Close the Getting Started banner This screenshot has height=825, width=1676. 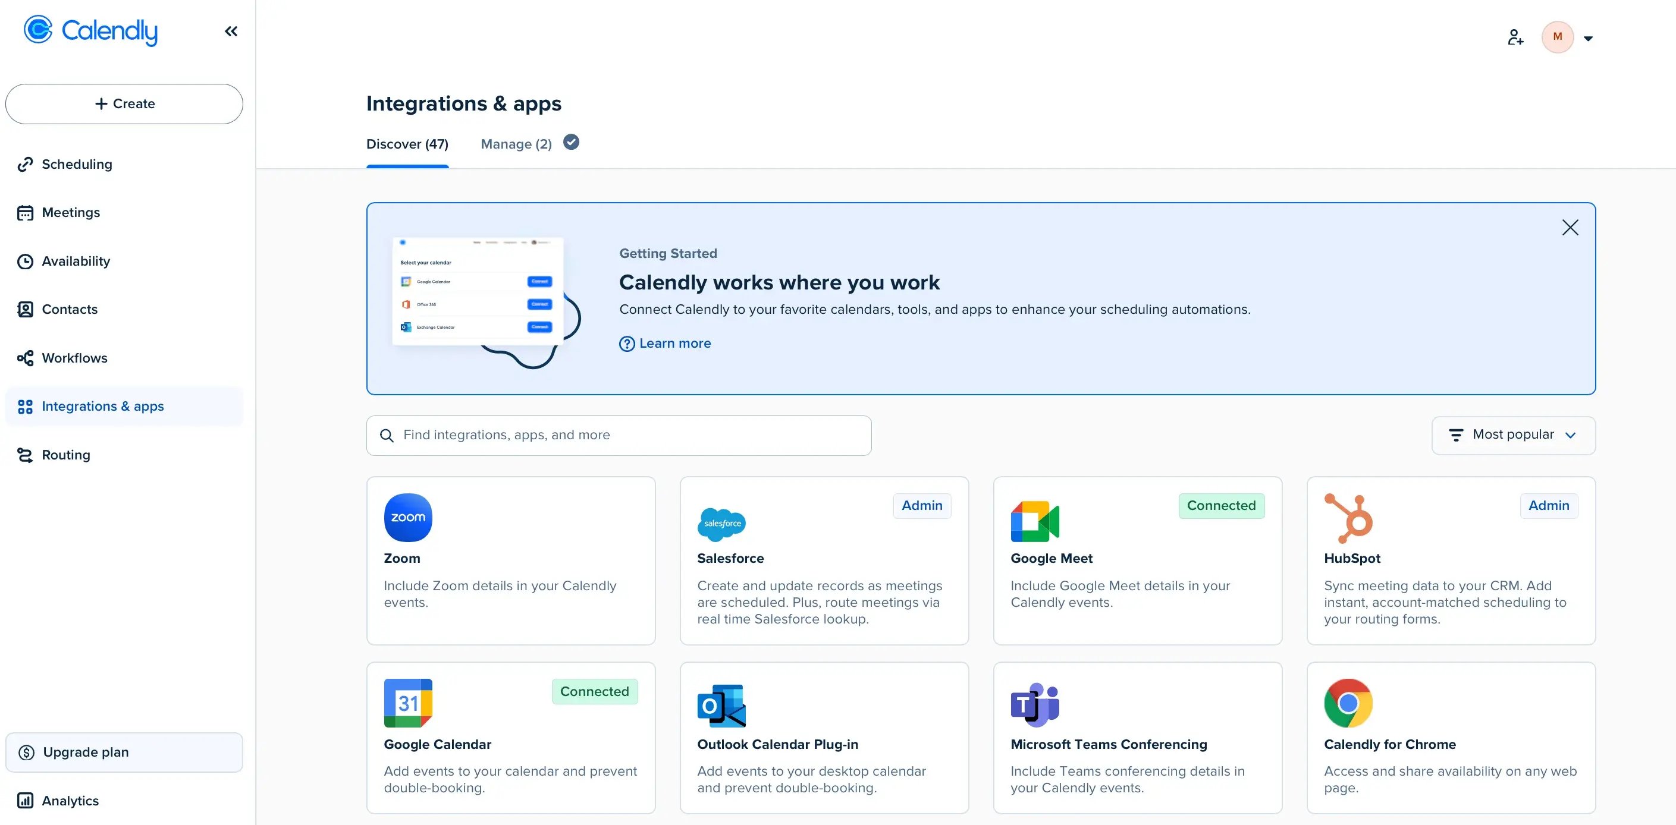click(x=1570, y=228)
